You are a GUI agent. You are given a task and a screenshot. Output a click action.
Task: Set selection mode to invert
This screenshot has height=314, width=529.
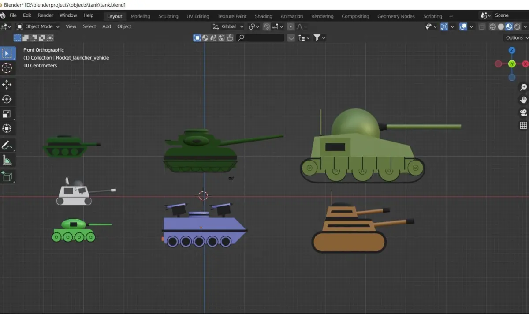tap(42, 38)
